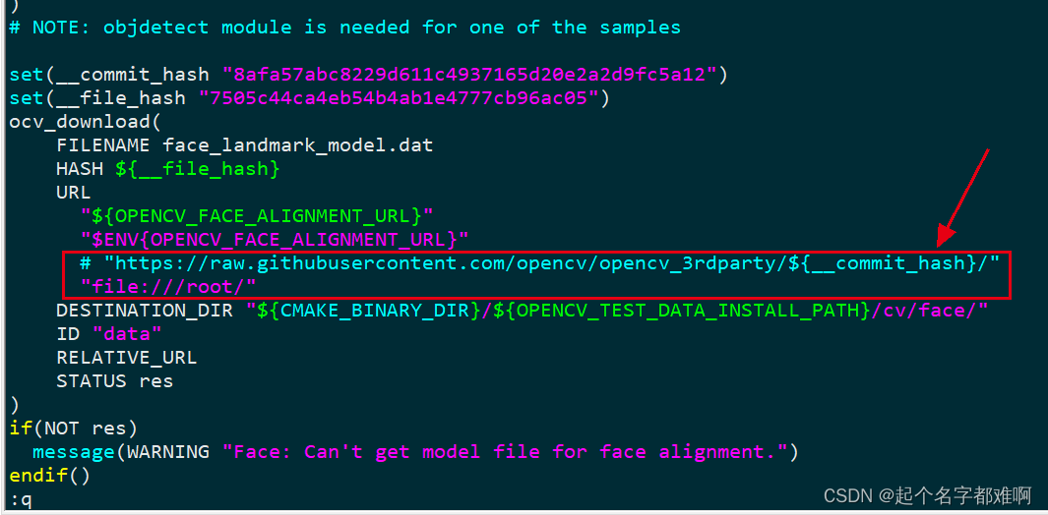This screenshot has height=515, width=1048.
Task: Click the ID "data" value
Action: [x=126, y=334]
